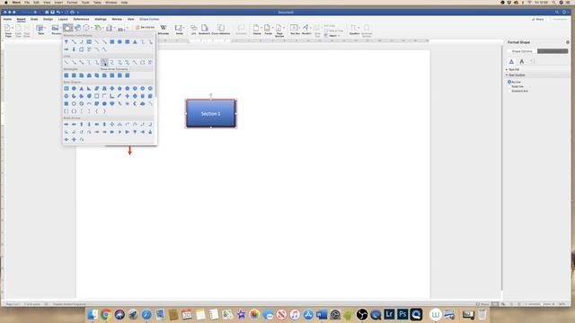Insert a Cross-reference
Viewport: 575px width, 323px height.
(x=221, y=30)
